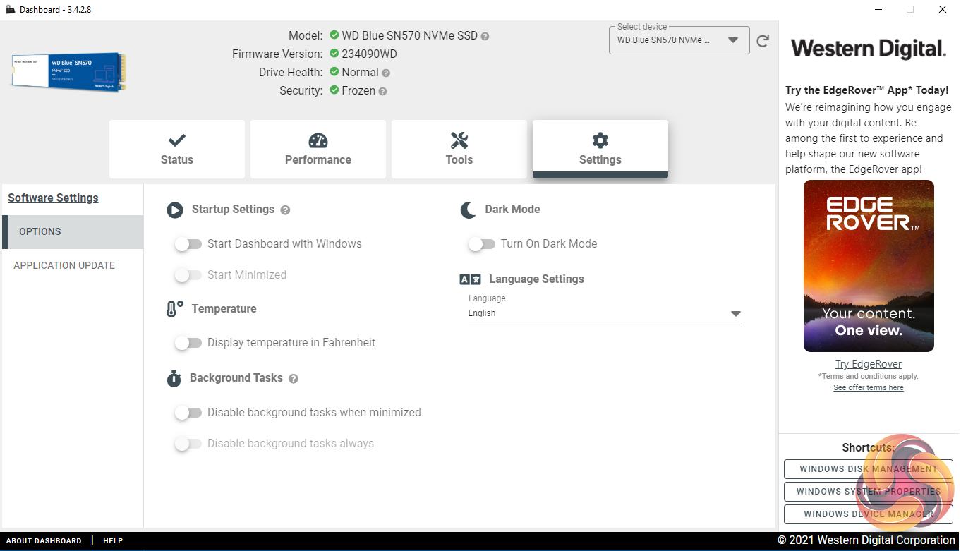Click the WD Blue SN570 drive image
Image resolution: width=961 pixels, height=551 pixels.
click(68, 71)
